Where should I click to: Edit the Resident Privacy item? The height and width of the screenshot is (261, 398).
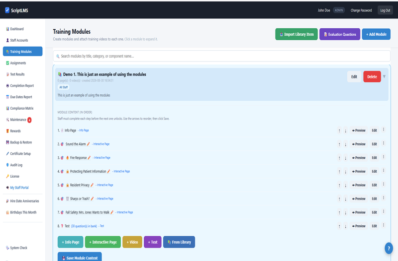[x=374, y=185]
